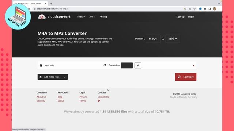Expand the tab search chevron in Chrome

[x=219, y=4]
